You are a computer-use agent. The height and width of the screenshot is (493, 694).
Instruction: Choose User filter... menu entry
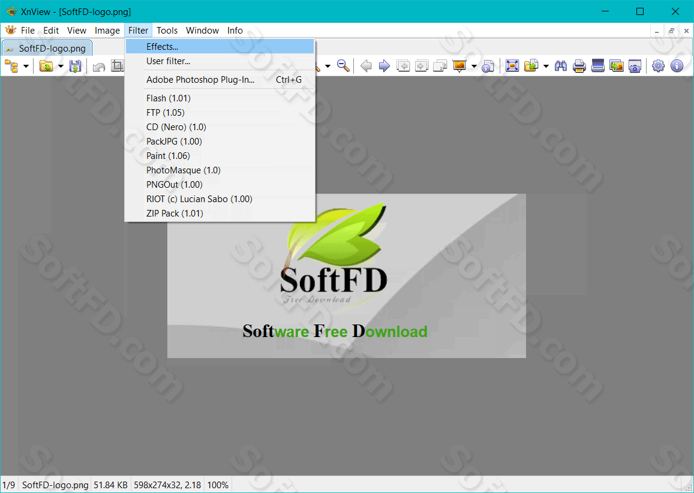[220, 61]
